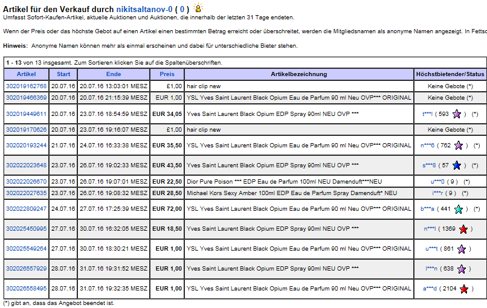Click the feedback count 1369 for n***l
The height and width of the screenshot is (308, 487).
[449, 228]
